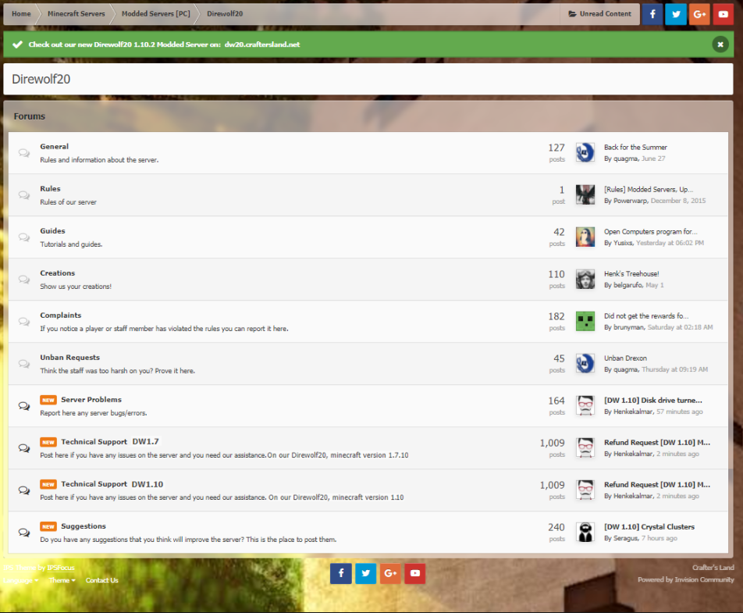Click the Guides forum bubble icon
Screen dimensions: 743x613
pyautogui.click(x=23, y=237)
